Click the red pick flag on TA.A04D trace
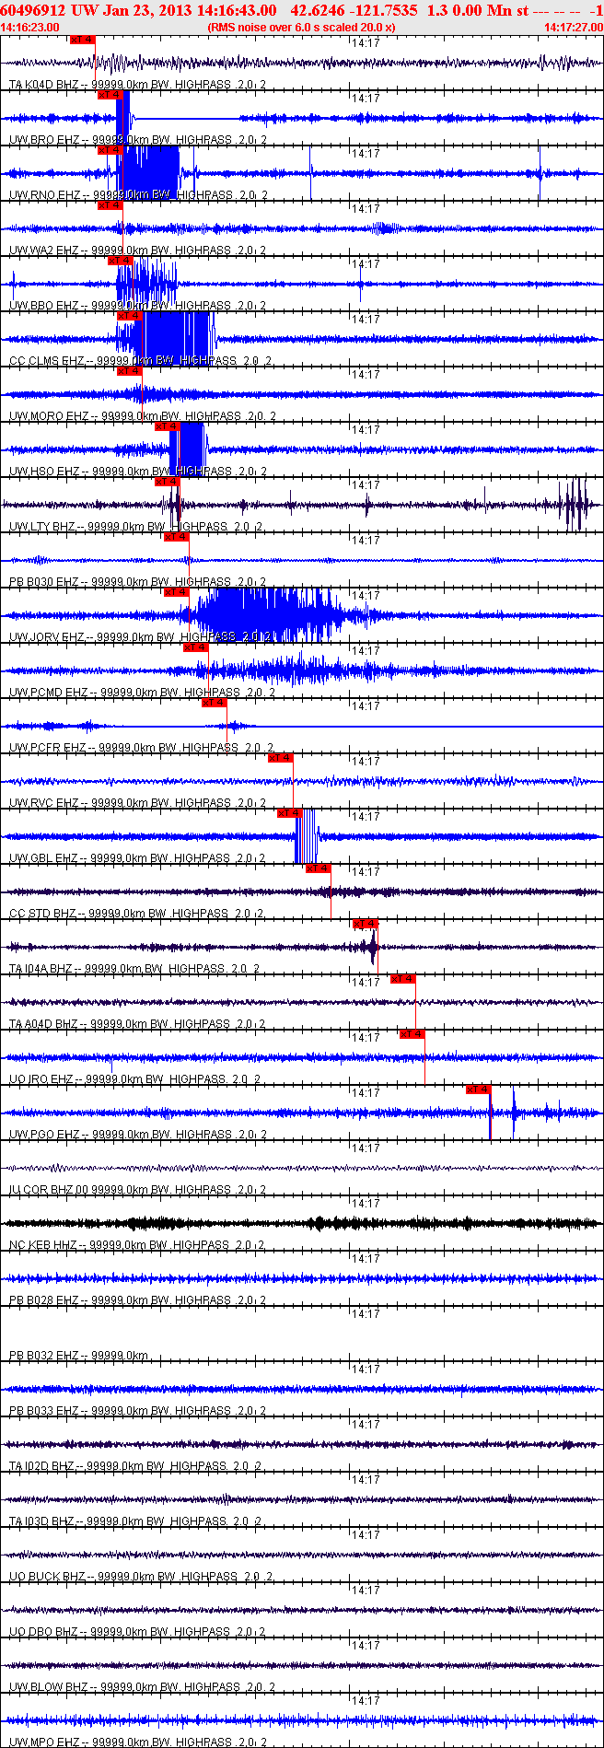Image resolution: width=604 pixels, height=1748 pixels. 402,979
